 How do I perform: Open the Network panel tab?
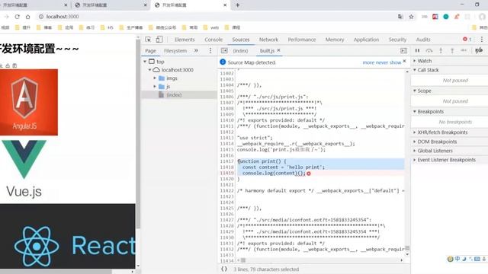click(x=268, y=40)
